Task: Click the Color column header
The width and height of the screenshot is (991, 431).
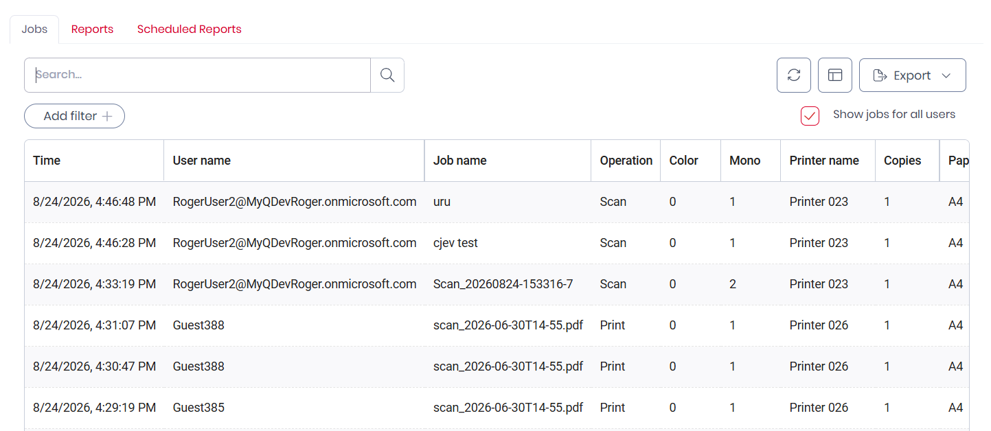Action: 690,161
